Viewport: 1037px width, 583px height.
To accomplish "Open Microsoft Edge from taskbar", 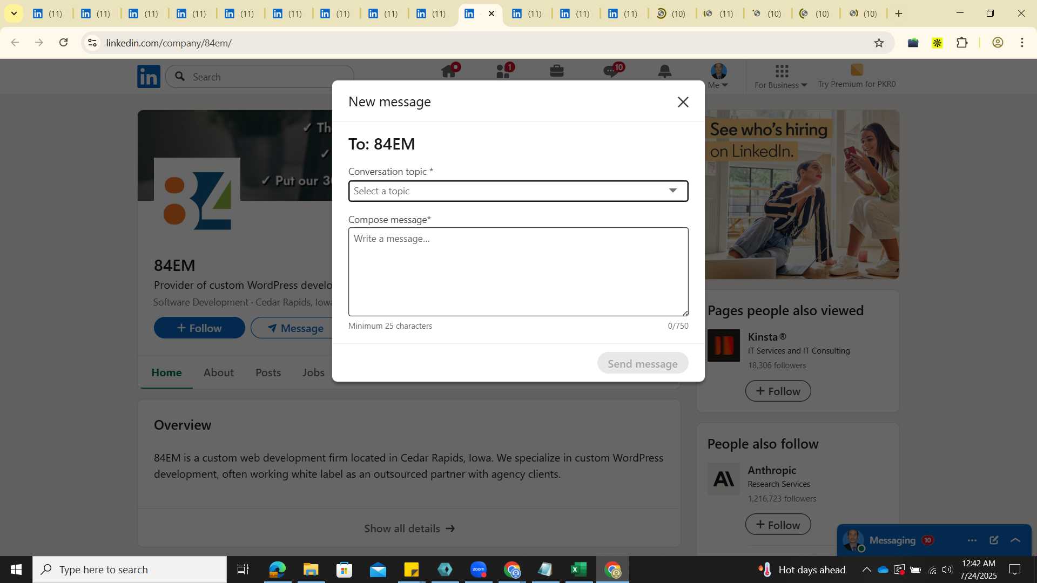I will coord(277,570).
